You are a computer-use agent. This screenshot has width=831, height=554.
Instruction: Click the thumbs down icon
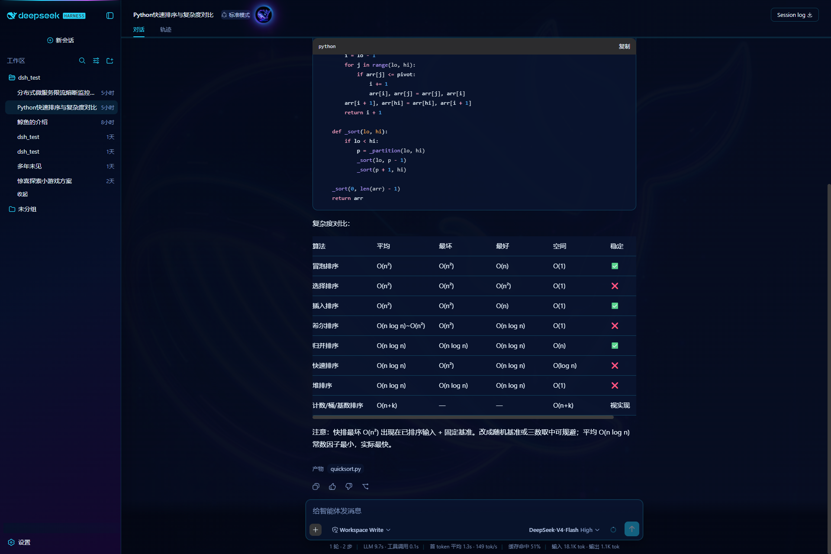(x=349, y=486)
